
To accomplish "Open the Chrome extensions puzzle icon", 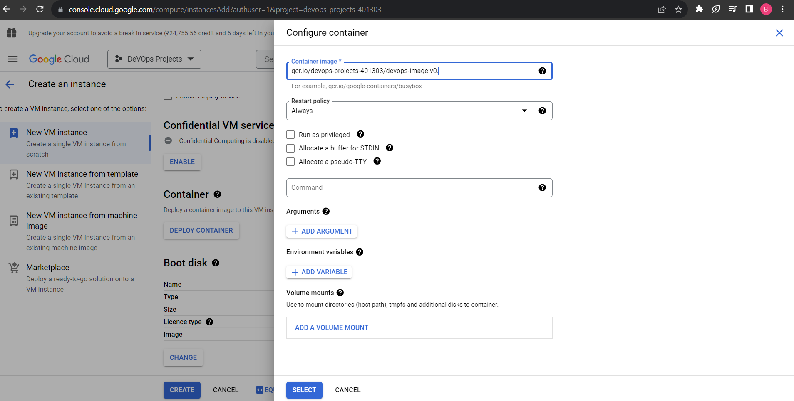I will pos(699,9).
